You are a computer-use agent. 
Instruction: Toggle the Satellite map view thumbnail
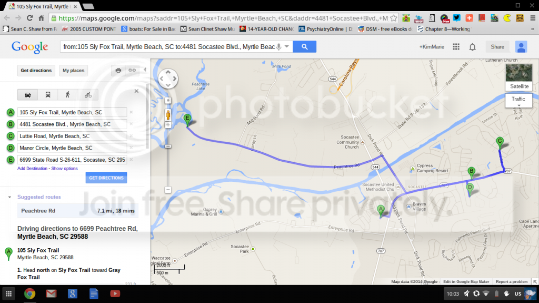(519, 77)
